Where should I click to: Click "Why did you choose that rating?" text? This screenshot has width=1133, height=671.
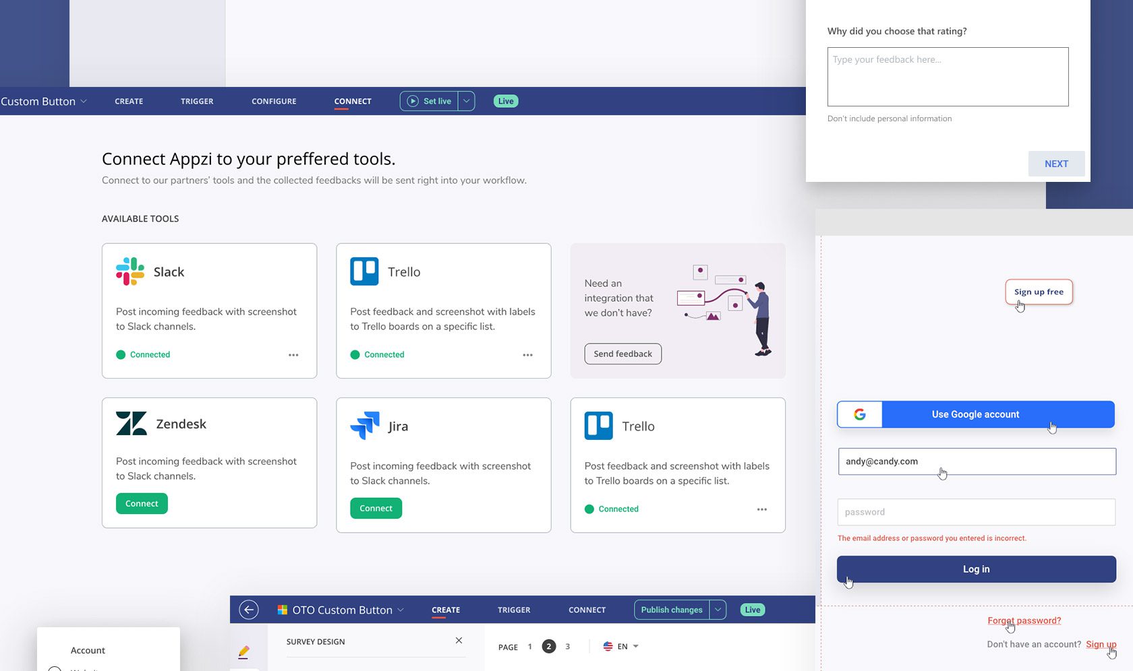[x=897, y=31]
